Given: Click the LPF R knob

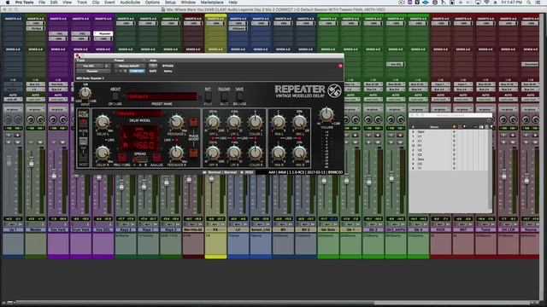Looking at the screenshot, I should (x=234, y=153).
